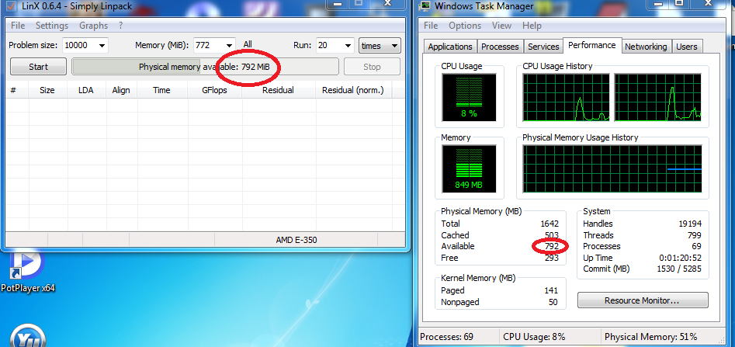Switch to the Services tab
This screenshot has width=735, height=347.
click(x=543, y=47)
